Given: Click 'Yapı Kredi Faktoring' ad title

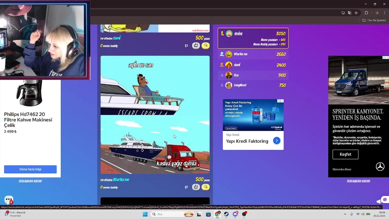Looking at the screenshot, I should click(x=247, y=141).
